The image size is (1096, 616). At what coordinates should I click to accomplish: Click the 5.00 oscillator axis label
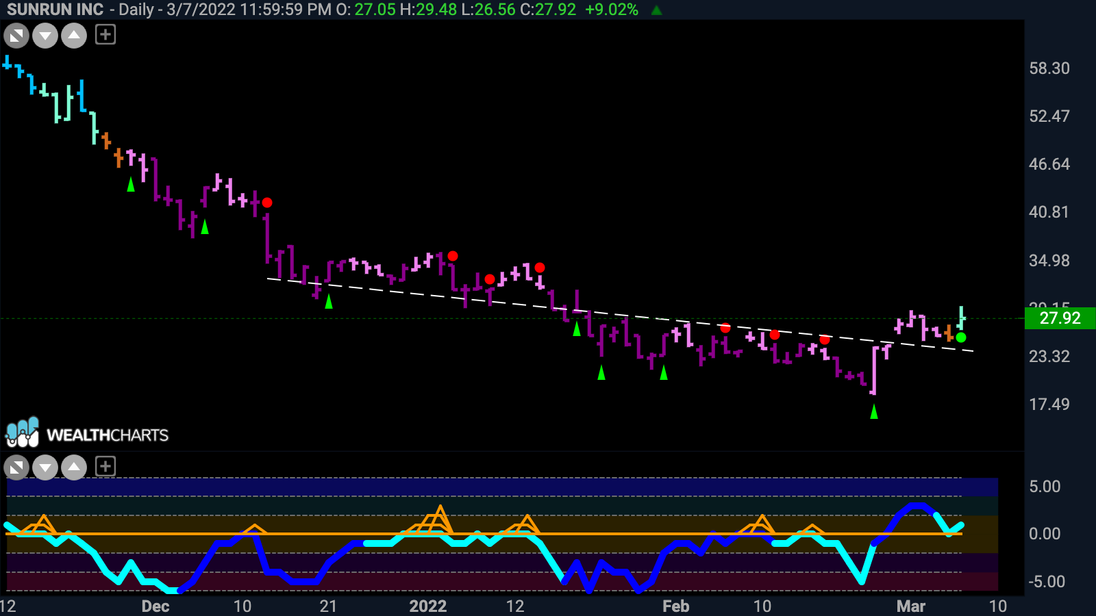click(1045, 487)
